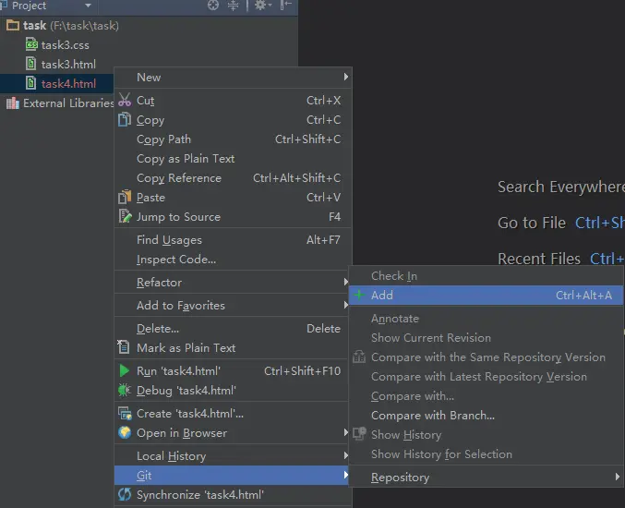
Task: Click the Create run configuration icon
Action: 125,414
